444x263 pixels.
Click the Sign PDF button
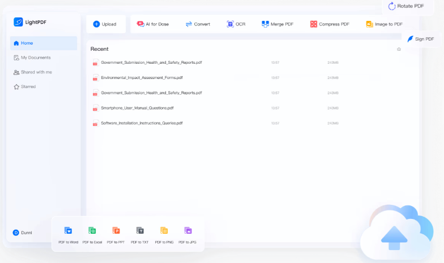pyautogui.click(x=421, y=39)
